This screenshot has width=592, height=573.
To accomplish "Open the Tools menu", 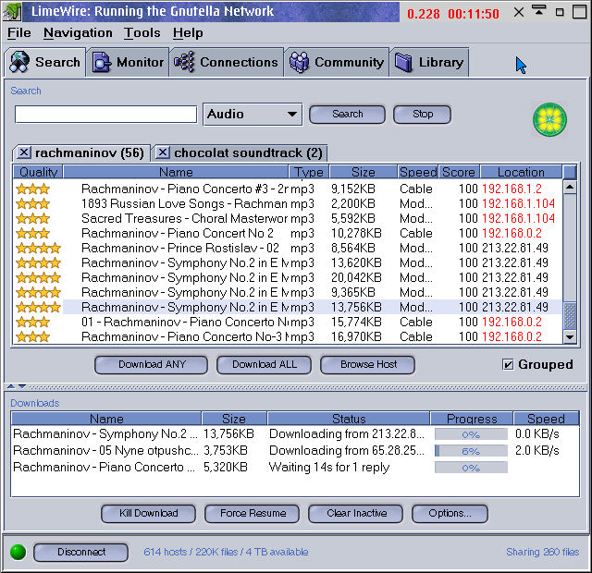I will pos(142,33).
